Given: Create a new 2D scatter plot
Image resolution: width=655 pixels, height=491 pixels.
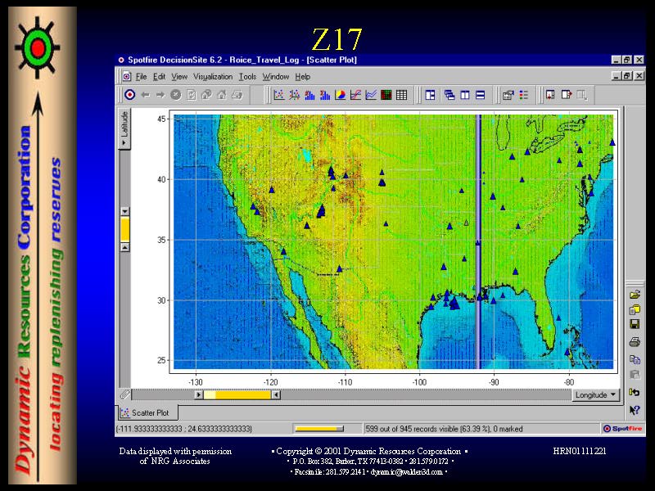Looking at the screenshot, I should (278, 95).
